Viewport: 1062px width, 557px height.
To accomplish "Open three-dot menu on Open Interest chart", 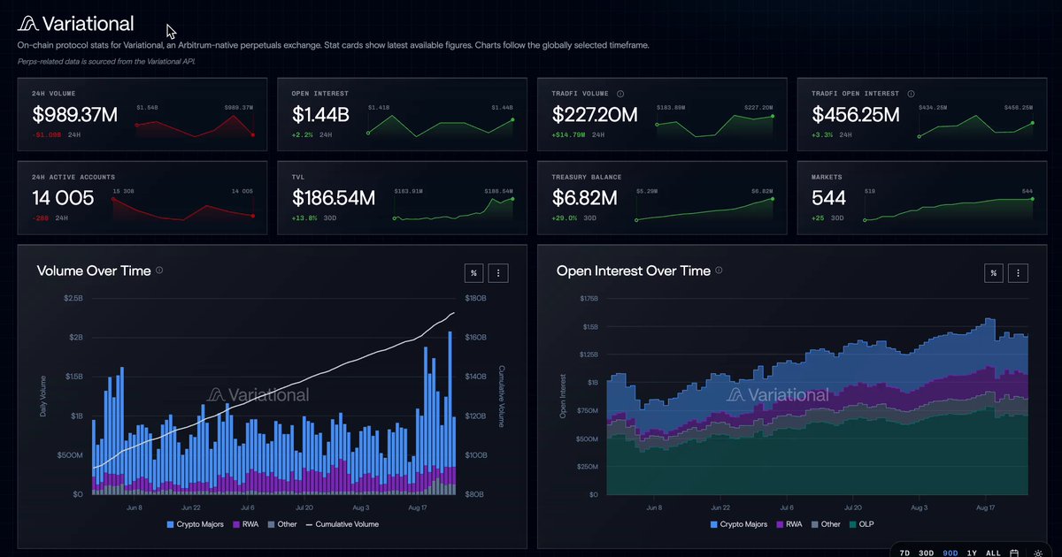I will (1020, 273).
